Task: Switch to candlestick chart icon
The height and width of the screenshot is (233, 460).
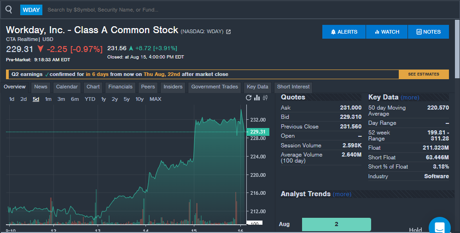Action: (x=265, y=98)
